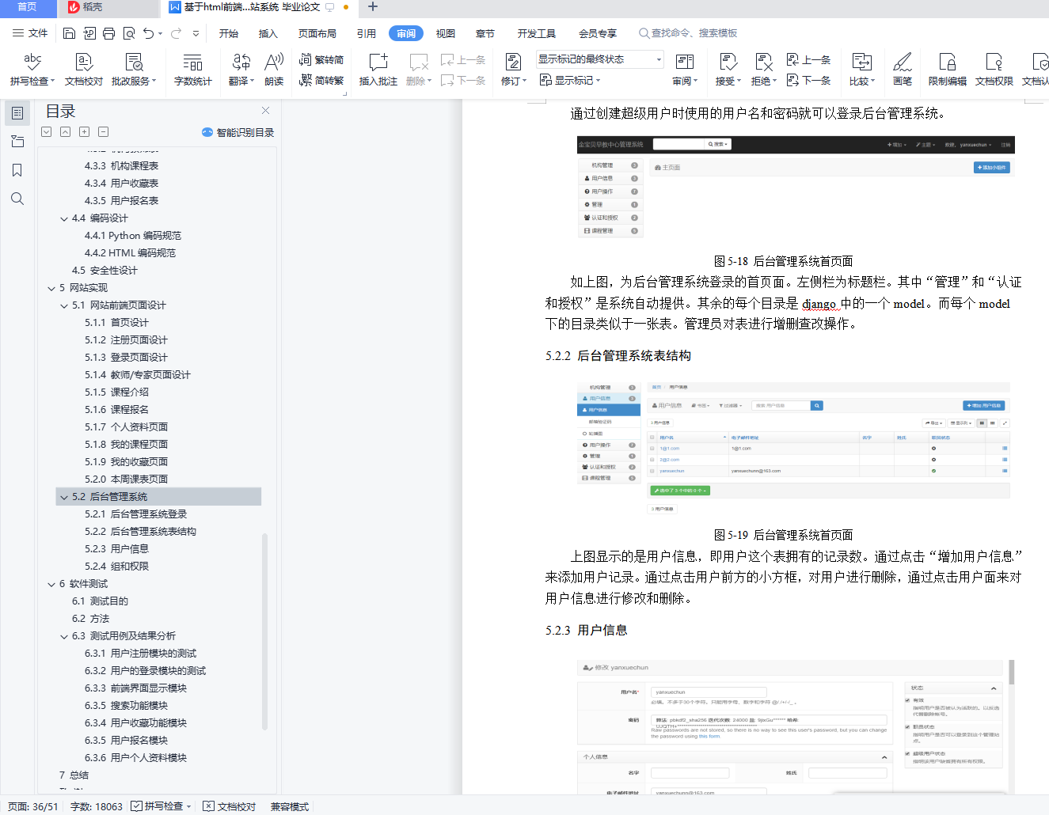The height and width of the screenshot is (815, 1049).
Task: Jump to 5.1.6 课程报名 in the outline
Action: coord(117,410)
